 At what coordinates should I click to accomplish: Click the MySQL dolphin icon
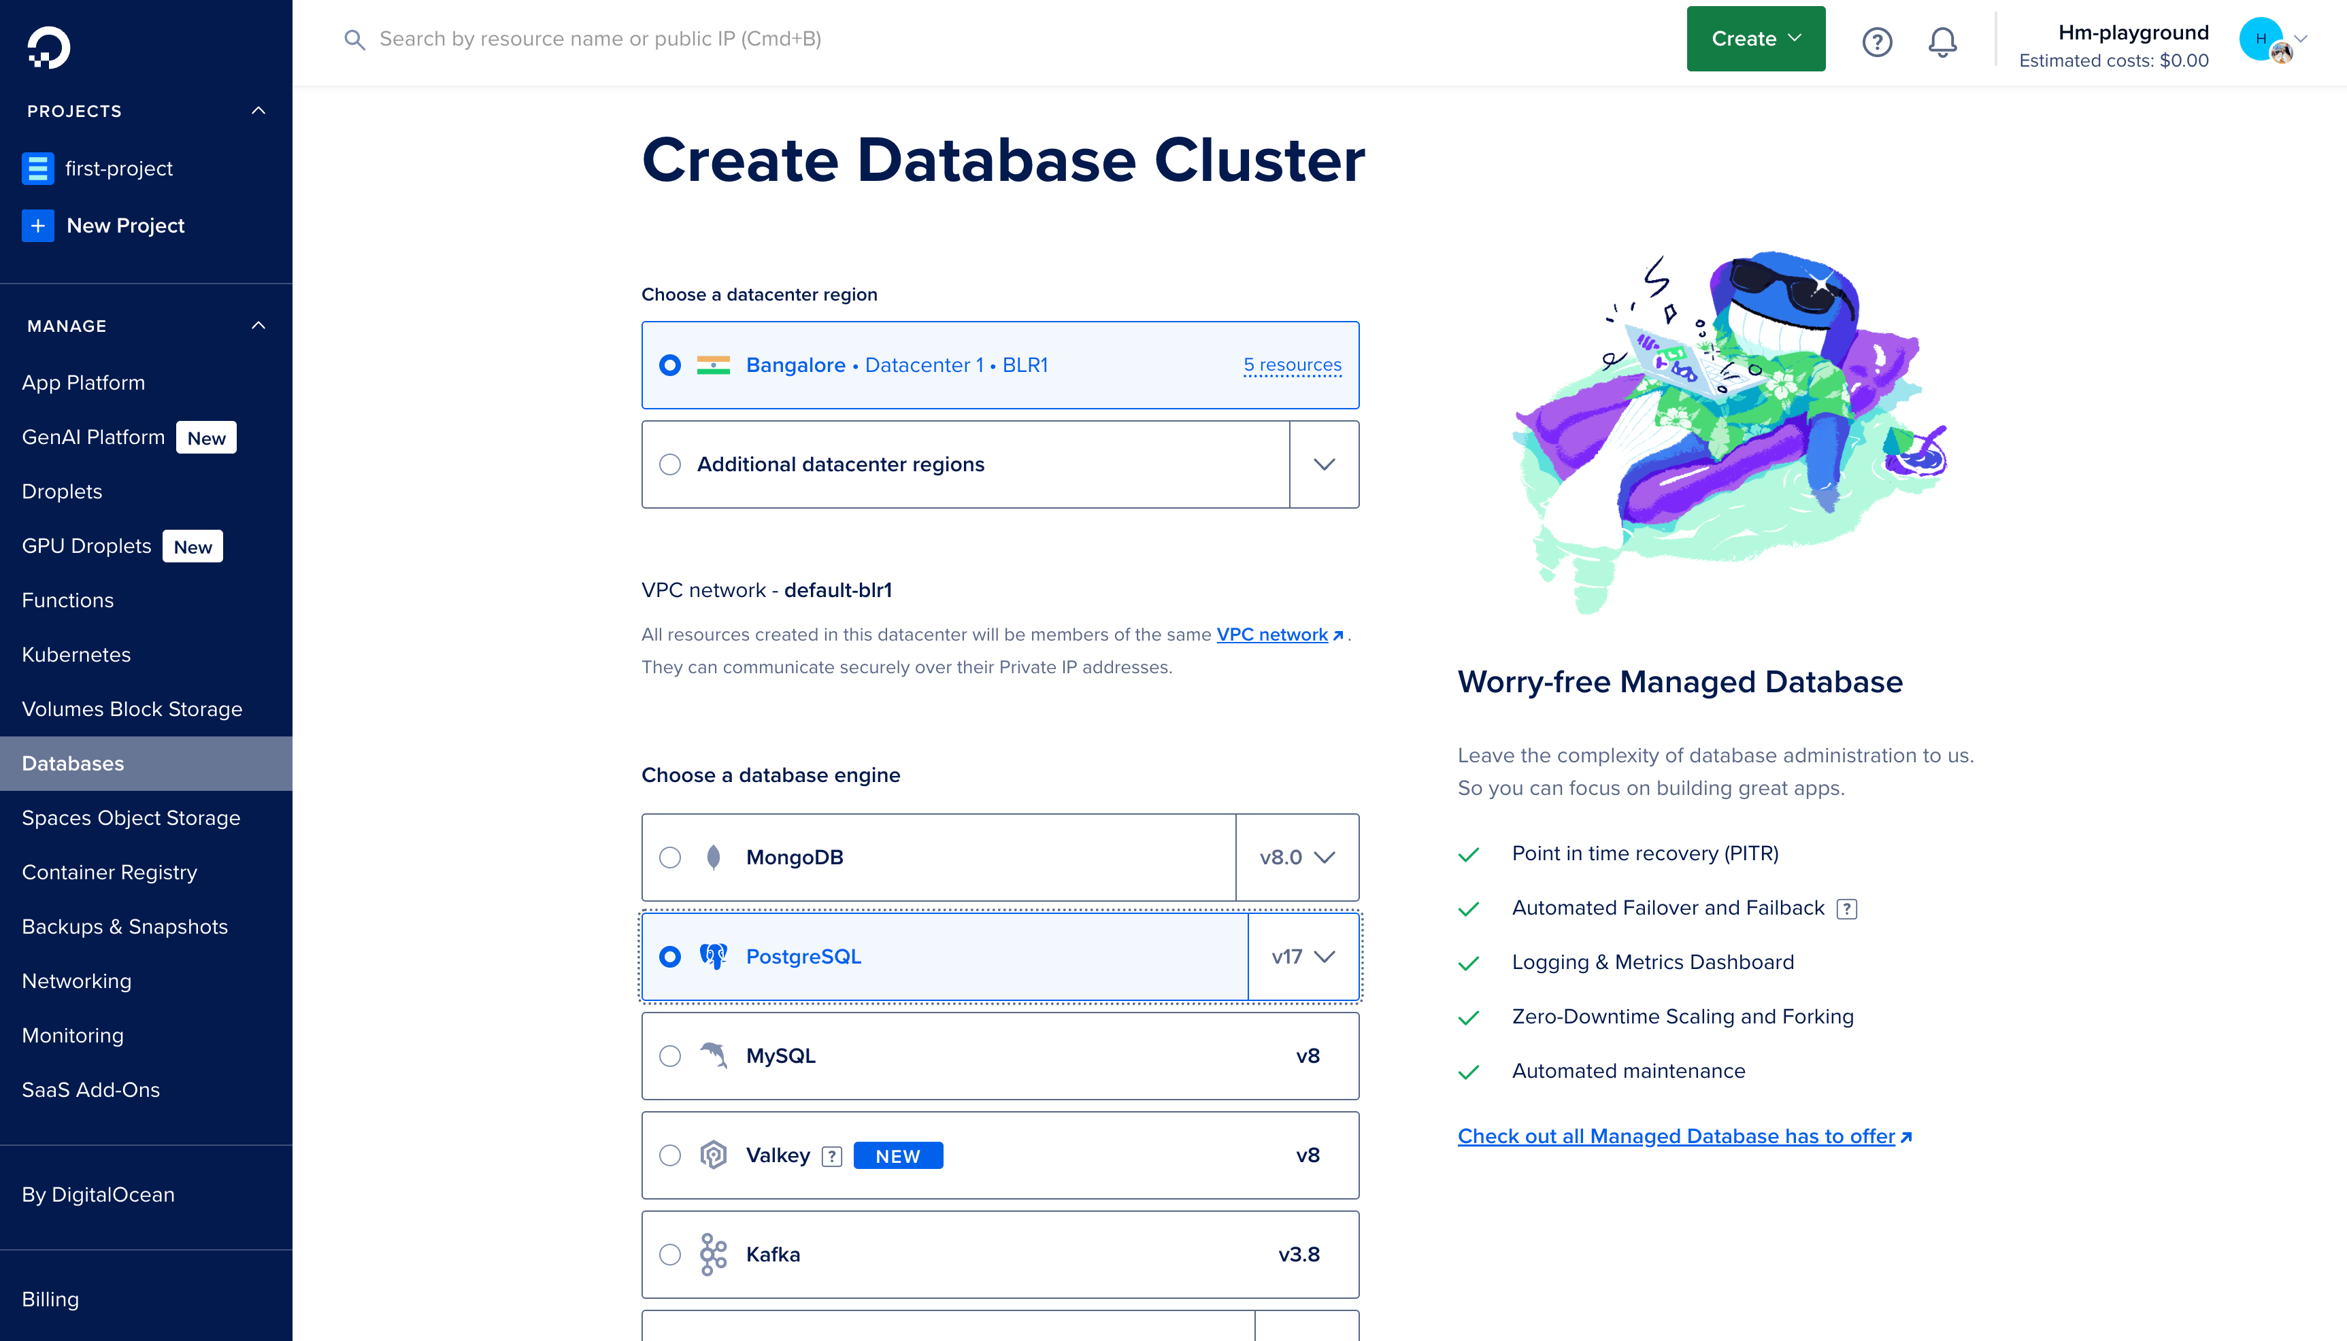tap(713, 1055)
